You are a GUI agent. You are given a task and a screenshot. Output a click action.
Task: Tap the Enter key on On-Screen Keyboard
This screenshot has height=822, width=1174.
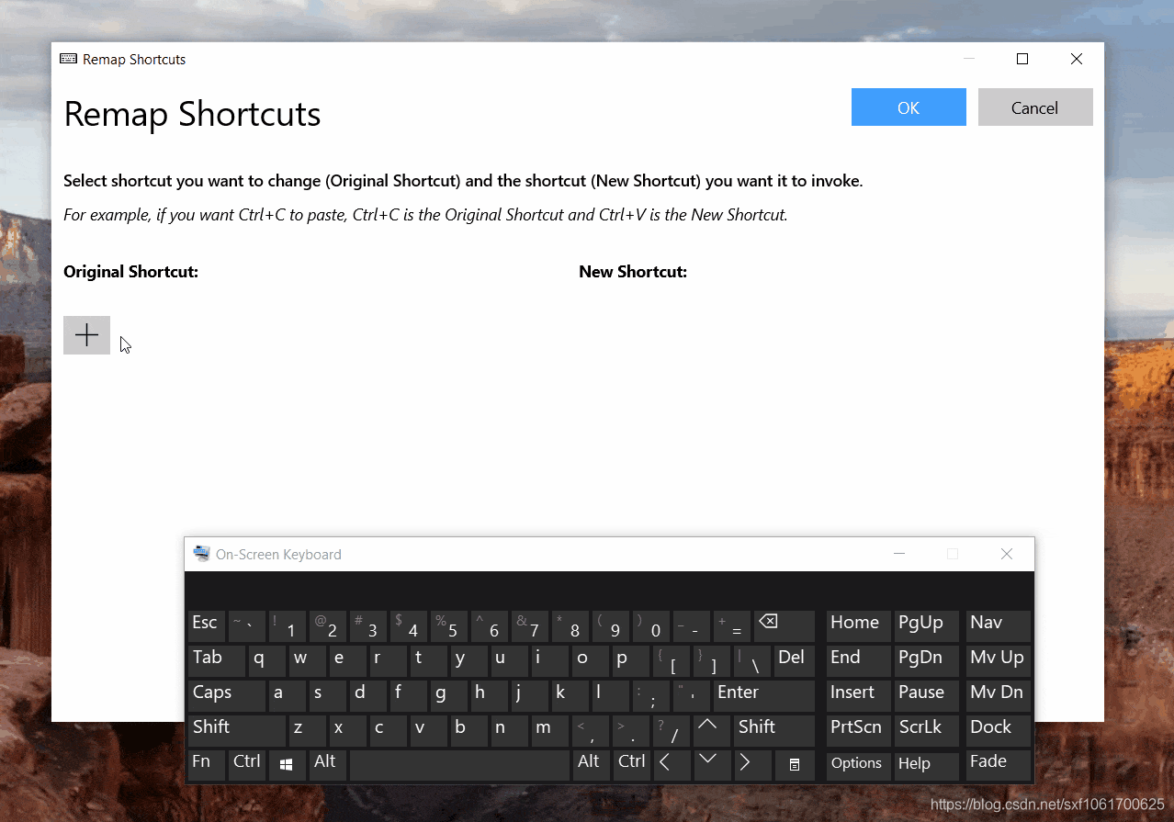[x=764, y=695]
